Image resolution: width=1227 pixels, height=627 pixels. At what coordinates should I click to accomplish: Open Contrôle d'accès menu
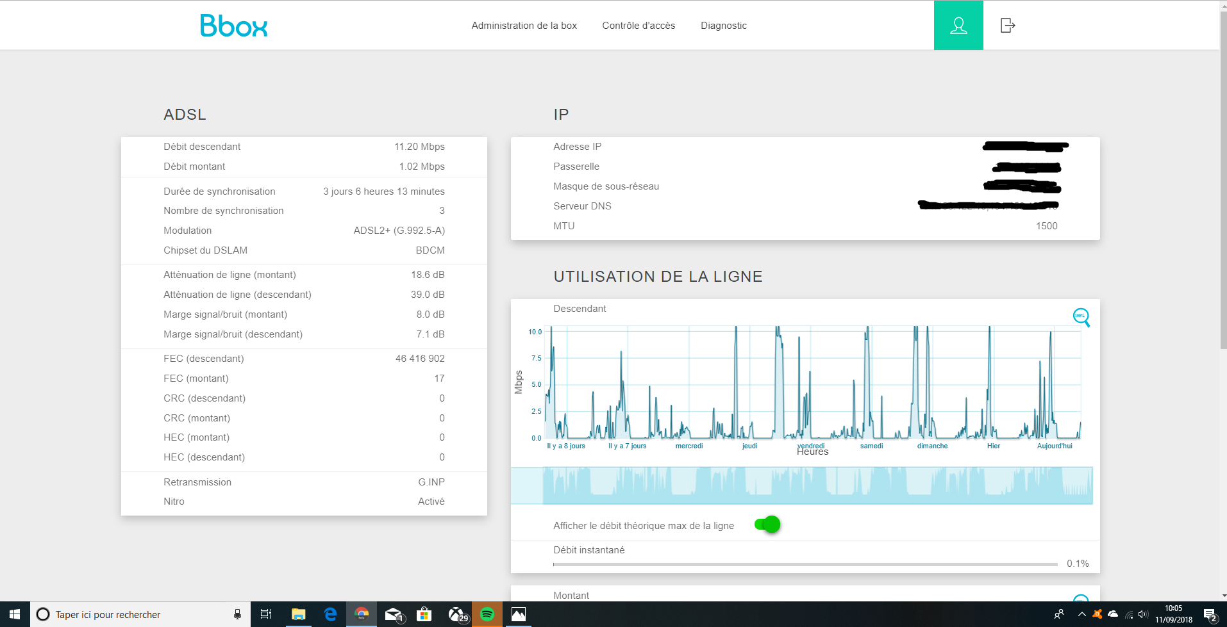coord(639,26)
